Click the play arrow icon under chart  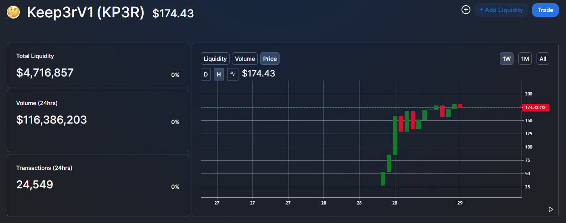pos(551,209)
